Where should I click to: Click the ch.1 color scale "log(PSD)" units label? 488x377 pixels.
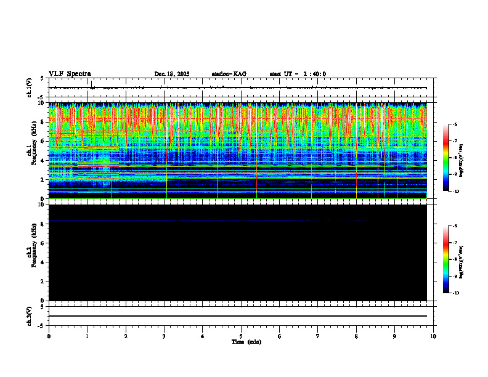tap(461, 161)
